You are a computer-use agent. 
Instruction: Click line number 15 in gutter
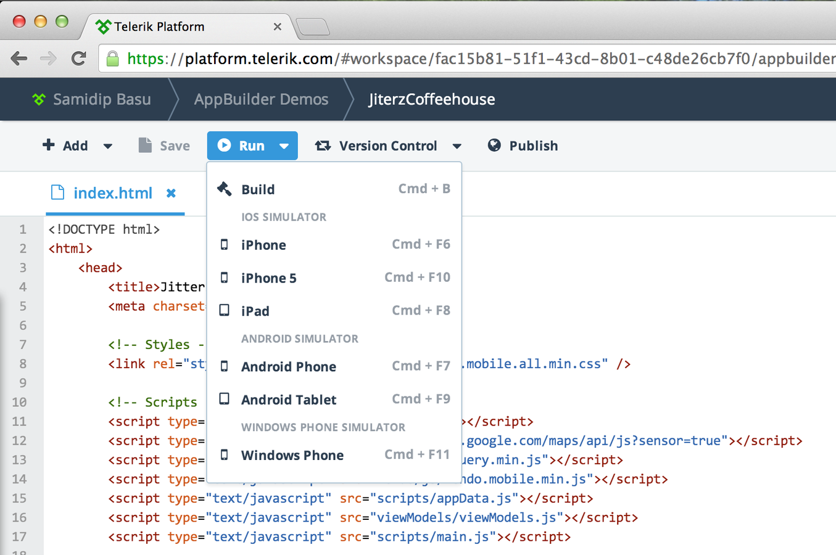point(19,498)
